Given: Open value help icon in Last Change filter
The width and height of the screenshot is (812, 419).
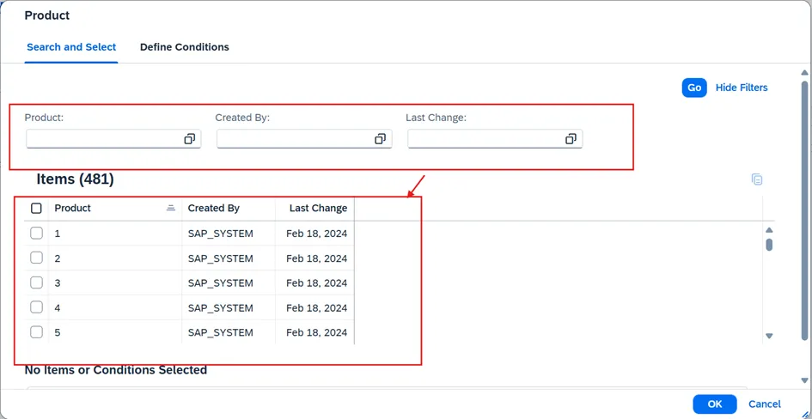Looking at the screenshot, I should point(571,139).
